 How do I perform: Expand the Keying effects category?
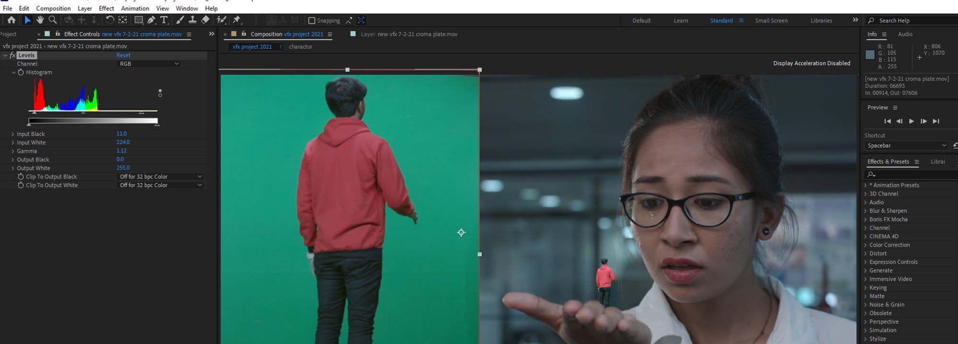[878, 288]
